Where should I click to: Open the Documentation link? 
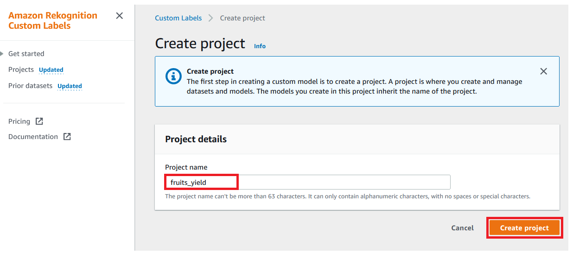(x=33, y=137)
